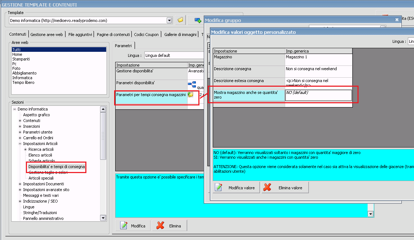Select Stringhe/Traduzioni tree item
The width and height of the screenshot is (414, 240).
point(40,213)
